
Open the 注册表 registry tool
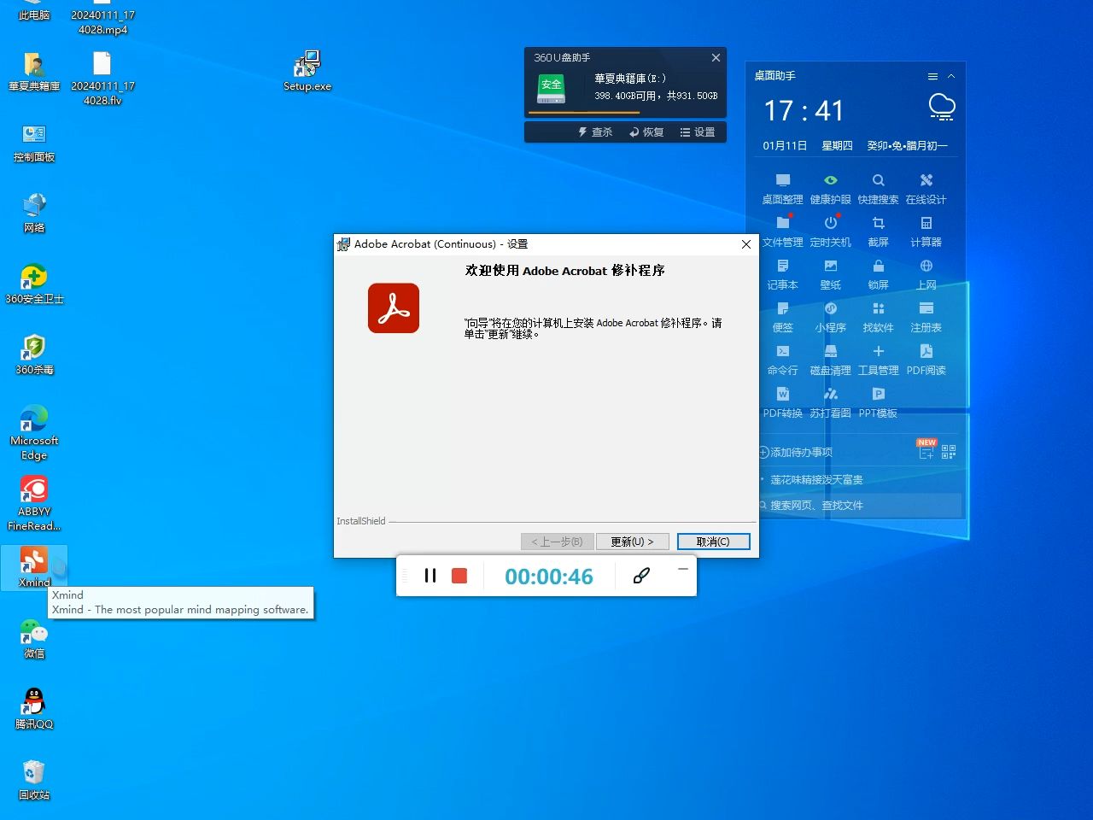[926, 317]
